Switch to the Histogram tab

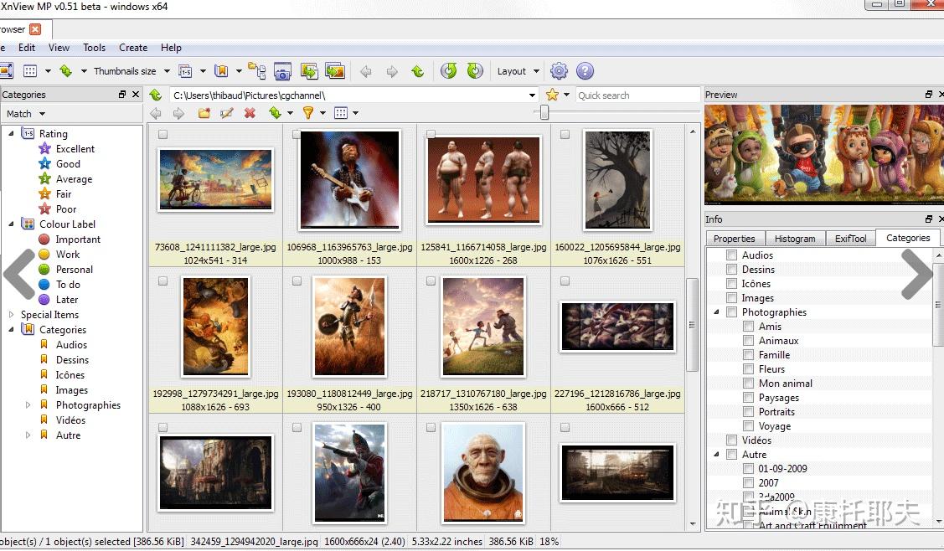[x=794, y=239]
